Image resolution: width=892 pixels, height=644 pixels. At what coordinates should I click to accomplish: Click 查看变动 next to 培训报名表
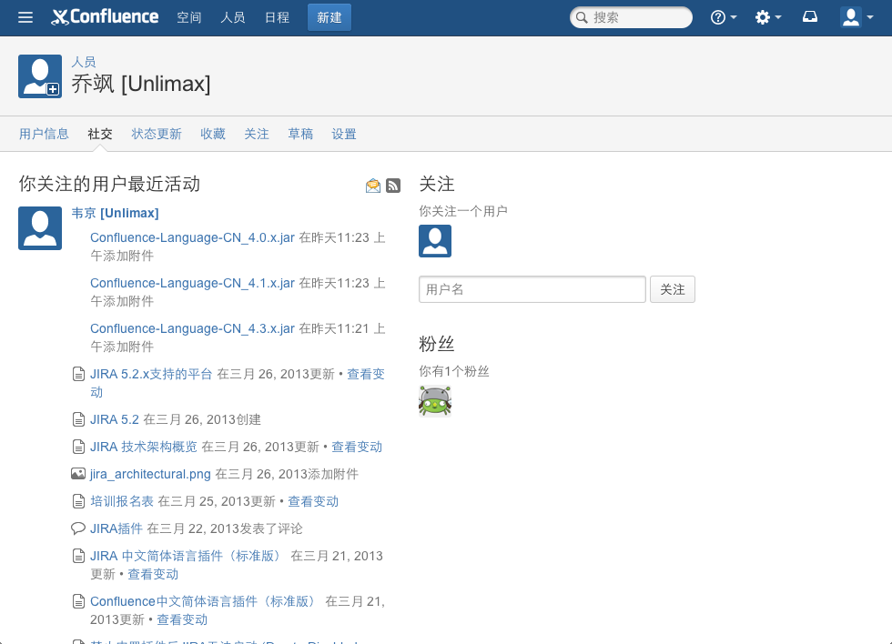313,501
